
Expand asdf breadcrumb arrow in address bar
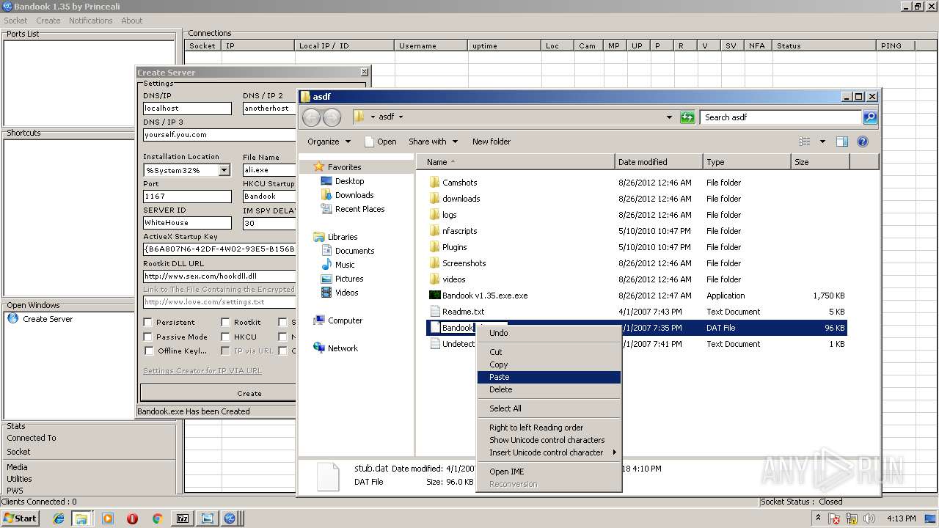pyautogui.click(x=401, y=117)
